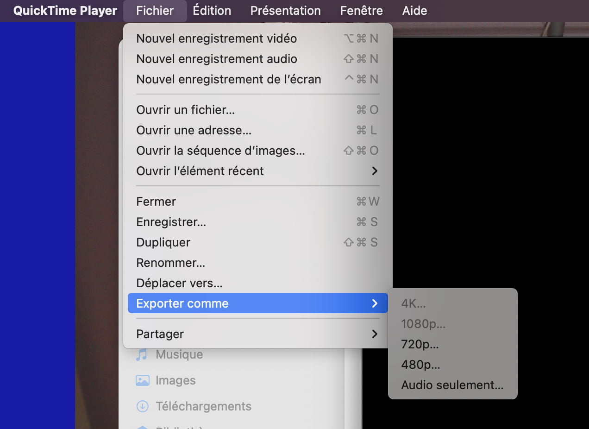Start Nouvel enregistrement de l'écran
The image size is (589, 429).
257,79
